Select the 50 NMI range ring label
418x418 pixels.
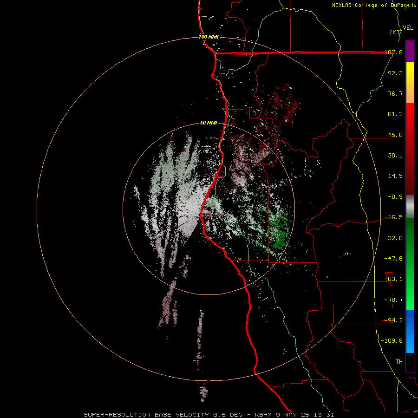tap(209, 123)
